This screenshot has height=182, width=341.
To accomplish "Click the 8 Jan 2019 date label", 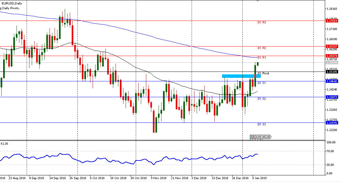I will (x=260, y=178).
